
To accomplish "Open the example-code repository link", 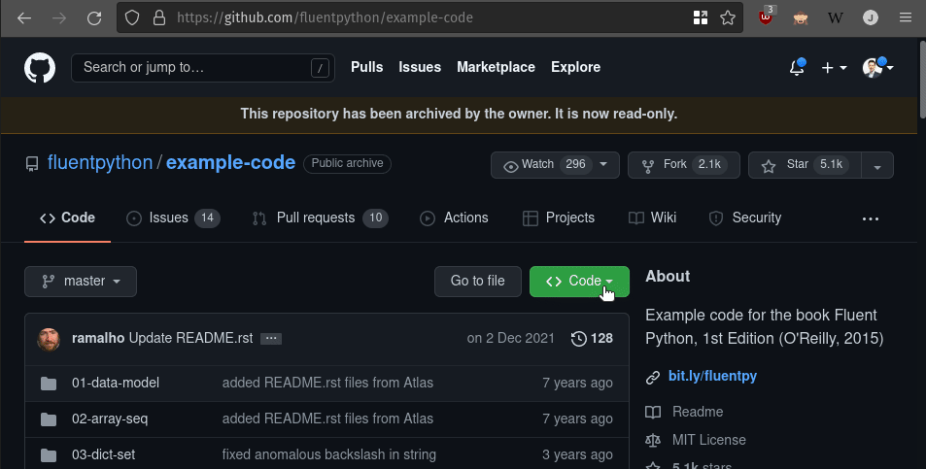I will click(x=231, y=163).
